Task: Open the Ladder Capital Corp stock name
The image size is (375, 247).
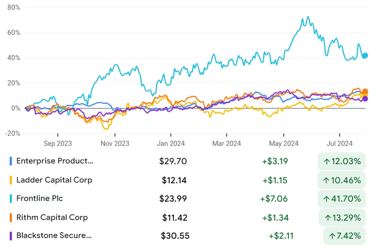Action: pos(54,180)
